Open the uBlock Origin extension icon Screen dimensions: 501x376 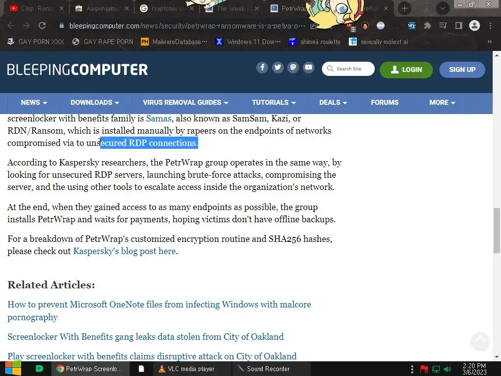click(x=351, y=26)
